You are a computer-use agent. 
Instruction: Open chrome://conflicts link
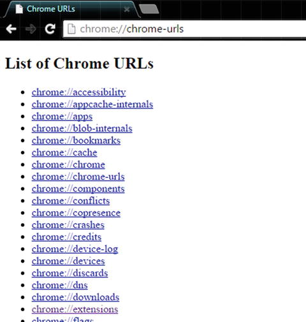coord(71,201)
